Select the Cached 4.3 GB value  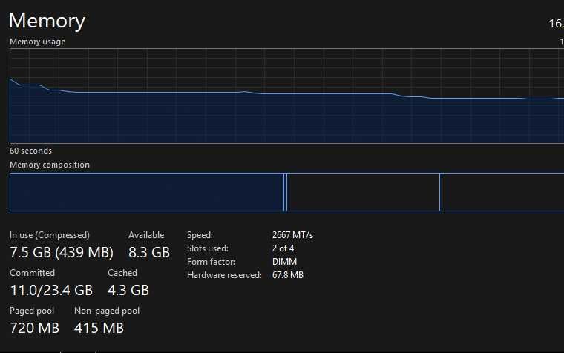click(x=128, y=290)
